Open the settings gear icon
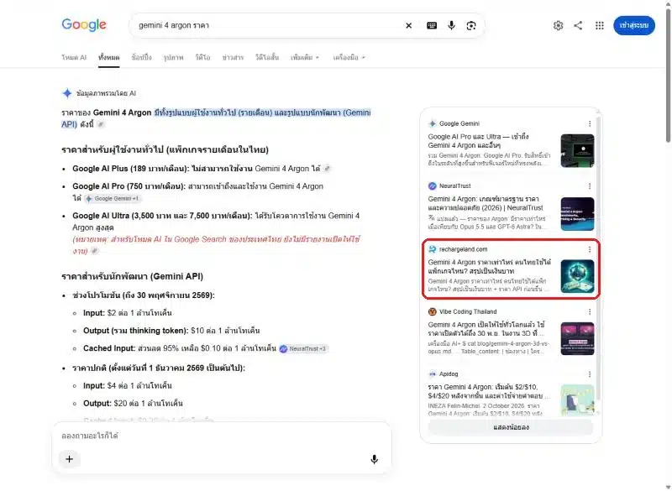 pyautogui.click(x=558, y=25)
